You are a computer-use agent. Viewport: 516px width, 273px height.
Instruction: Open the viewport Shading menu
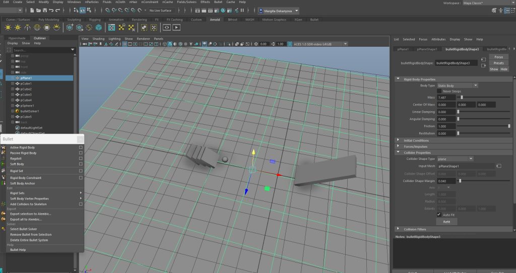[98, 39]
